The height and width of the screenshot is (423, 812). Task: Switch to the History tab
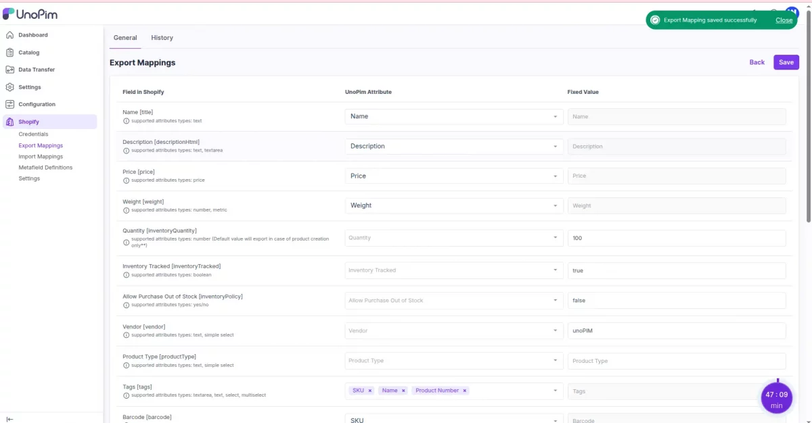pos(162,38)
